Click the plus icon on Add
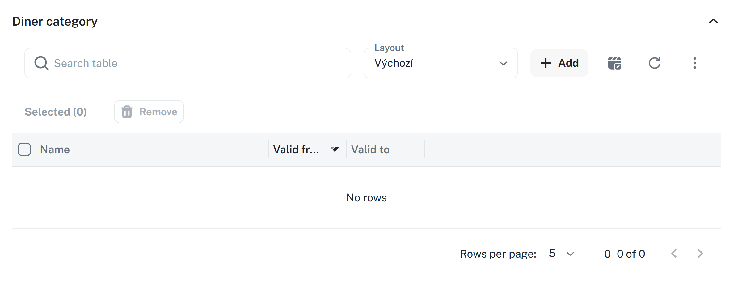The image size is (734, 291). click(x=546, y=63)
